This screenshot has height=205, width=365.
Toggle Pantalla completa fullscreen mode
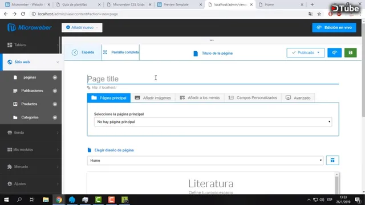coord(121,52)
